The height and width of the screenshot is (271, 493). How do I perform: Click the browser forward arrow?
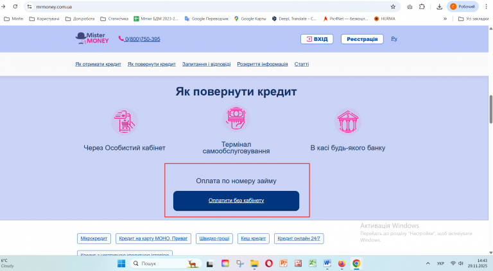[3, 6]
